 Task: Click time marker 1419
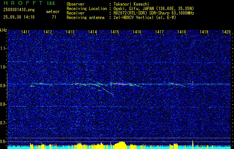pos(204,32)
